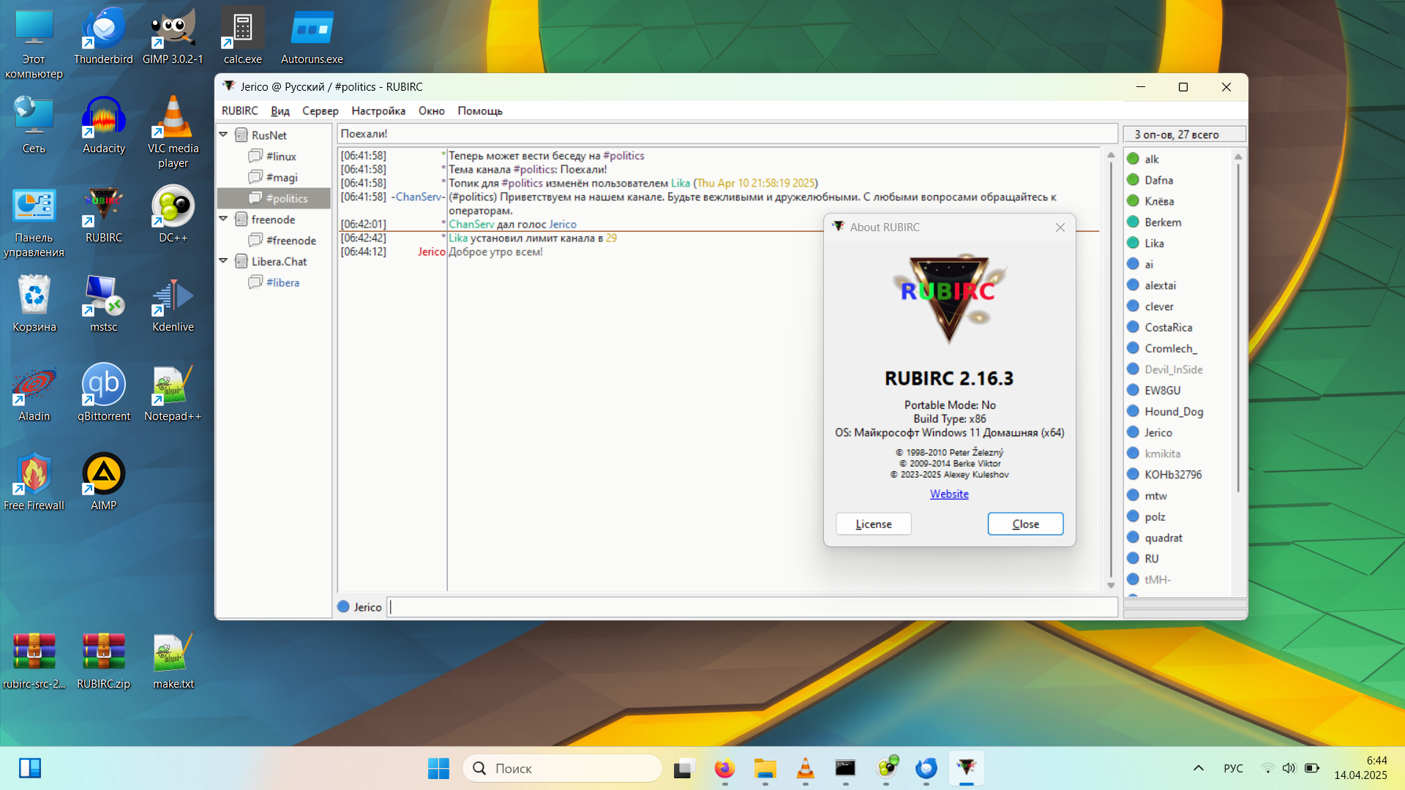
Task: Open the Thunderbird desktop shortcut
Action: (x=103, y=37)
